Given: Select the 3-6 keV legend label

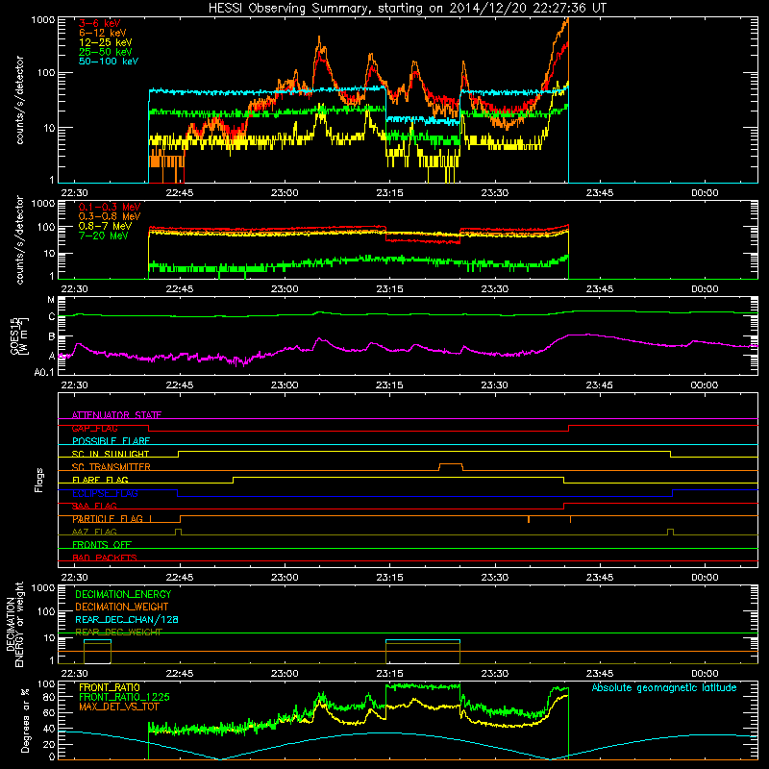Looking at the screenshot, I should coord(99,23).
